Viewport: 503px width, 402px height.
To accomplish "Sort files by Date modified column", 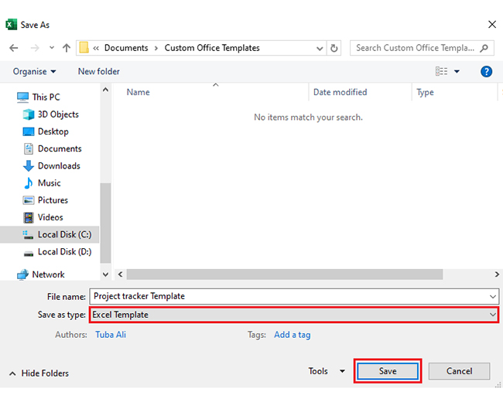I will tap(340, 92).
